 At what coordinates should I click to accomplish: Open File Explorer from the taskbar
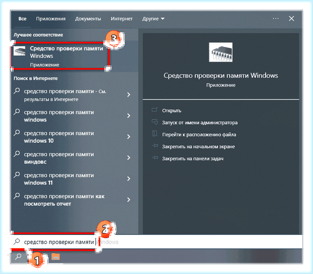click(x=55, y=256)
